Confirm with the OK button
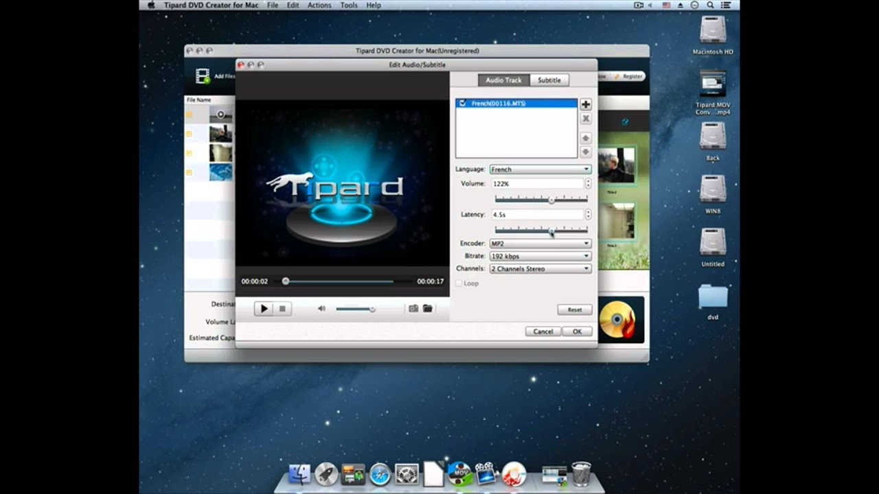The width and height of the screenshot is (879, 494). tap(577, 331)
